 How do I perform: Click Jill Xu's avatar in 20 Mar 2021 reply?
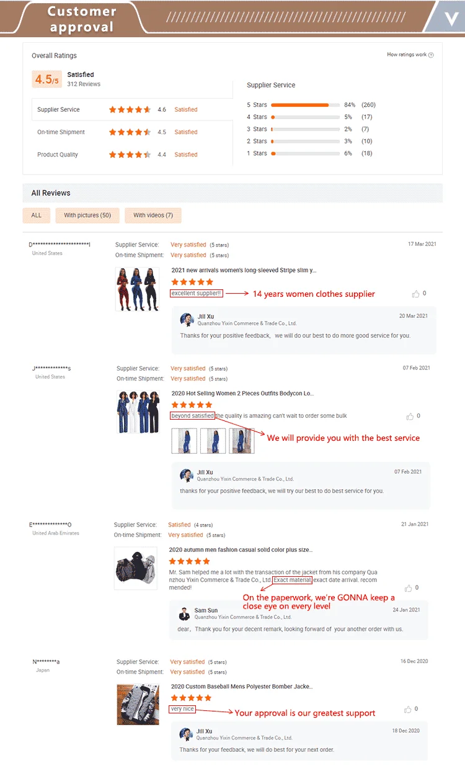[x=187, y=320]
